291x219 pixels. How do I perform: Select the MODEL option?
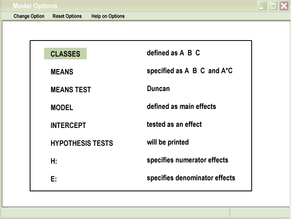point(62,107)
